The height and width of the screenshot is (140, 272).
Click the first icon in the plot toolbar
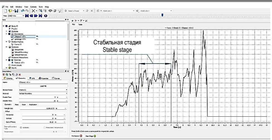73,21
